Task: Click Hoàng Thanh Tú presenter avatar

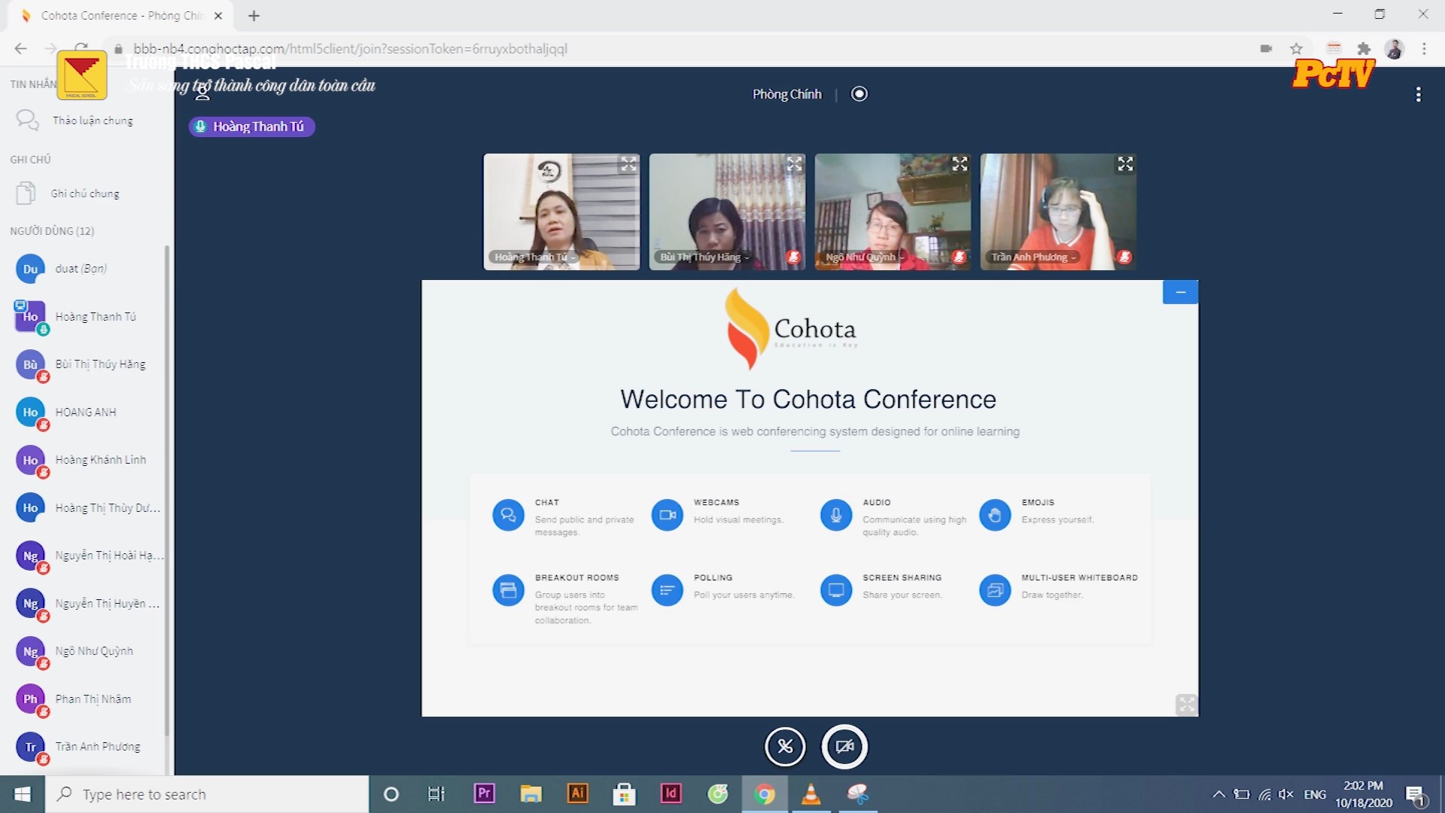Action: pos(30,316)
